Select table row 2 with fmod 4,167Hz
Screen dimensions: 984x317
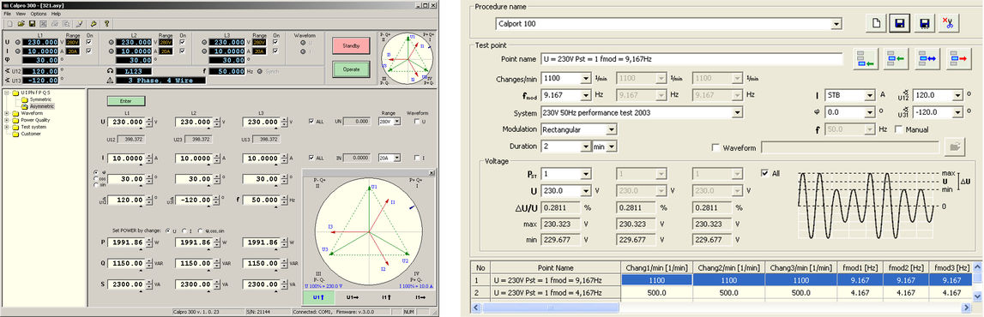coord(721,292)
